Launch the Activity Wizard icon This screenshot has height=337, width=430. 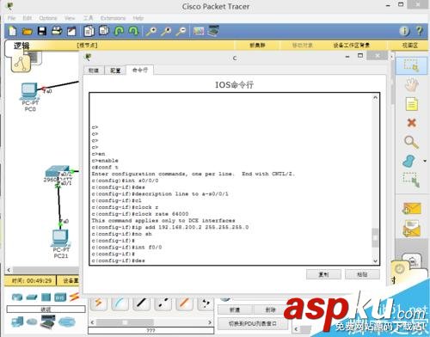click(x=71, y=31)
